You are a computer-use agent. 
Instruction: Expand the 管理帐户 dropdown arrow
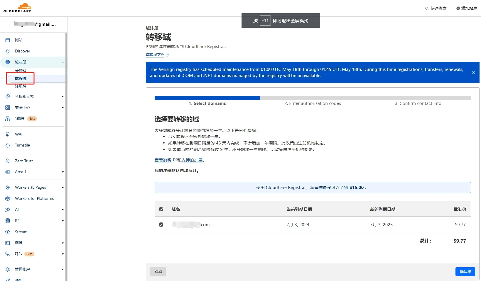pos(63,269)
